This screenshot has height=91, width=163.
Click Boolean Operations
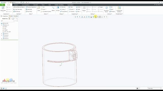(31, 7)
